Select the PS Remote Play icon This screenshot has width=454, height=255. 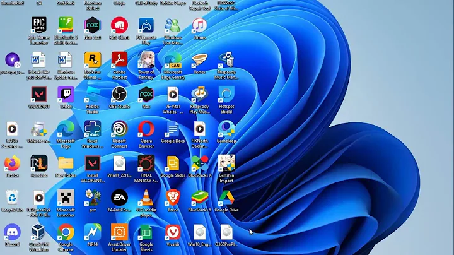pyautogui.click(x=146, y=25)
